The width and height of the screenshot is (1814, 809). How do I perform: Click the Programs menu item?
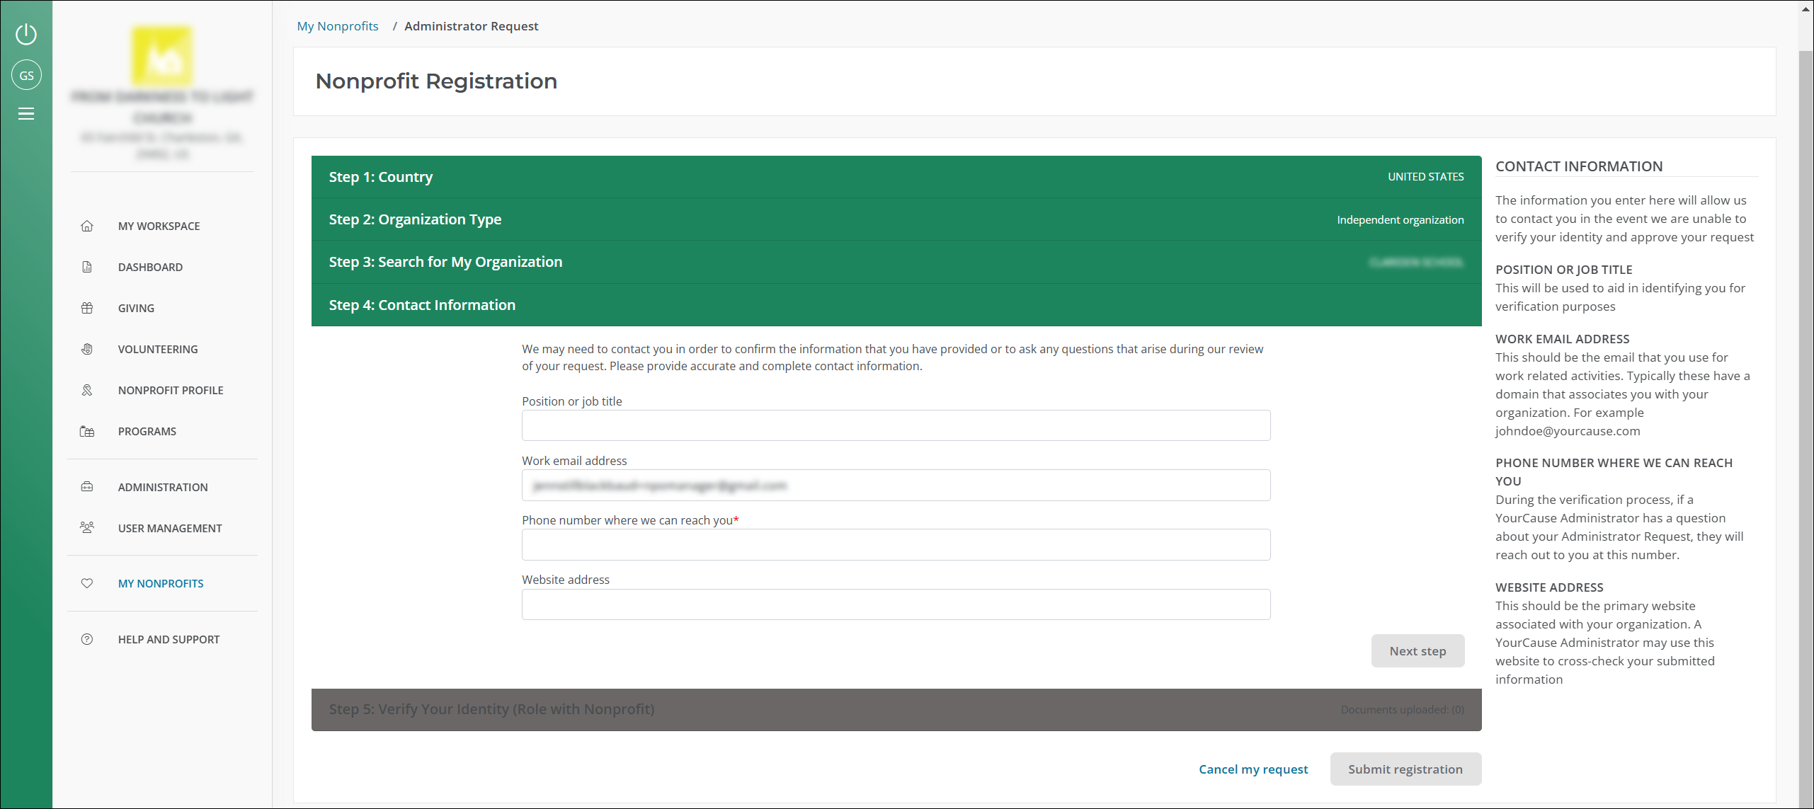pos(147,431)
